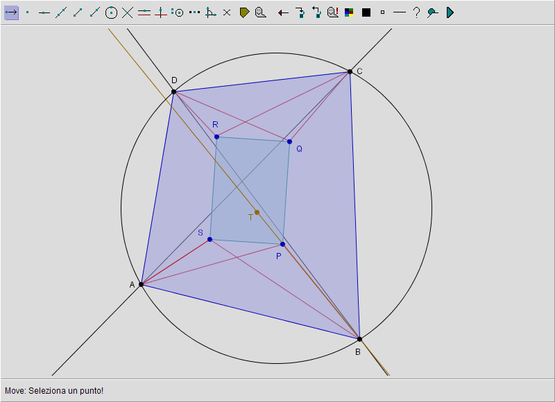The width and height of the screenshot is (555, 402).
Task: Select the segment with two endpoints tool
Action: pos(78,12)
